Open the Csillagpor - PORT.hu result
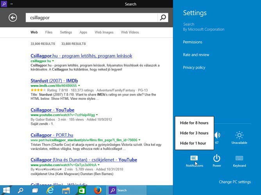 click(52, 135)
